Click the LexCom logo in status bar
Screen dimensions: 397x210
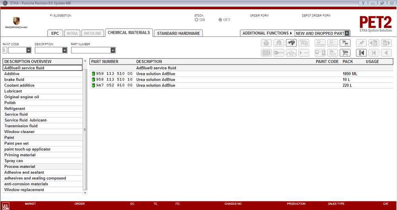coord(5,206)
